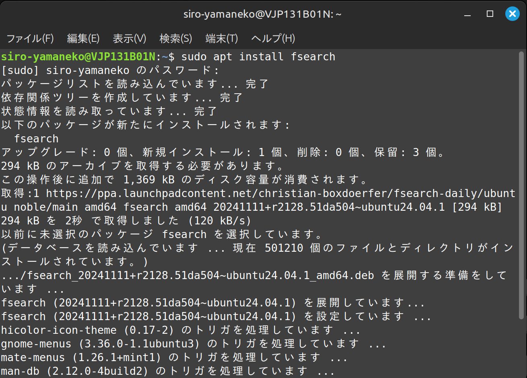Click the terminal vertical scrollbar
Image resolution: width=527 pixels, height=378 pixels.
(x=521, y=185)
